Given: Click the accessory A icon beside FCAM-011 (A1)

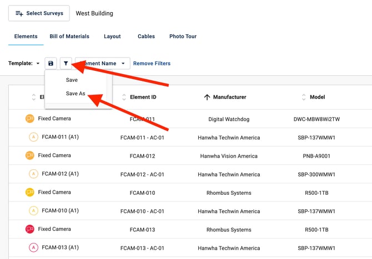Looking at the screenshot, I should click(x=33, y=137).
